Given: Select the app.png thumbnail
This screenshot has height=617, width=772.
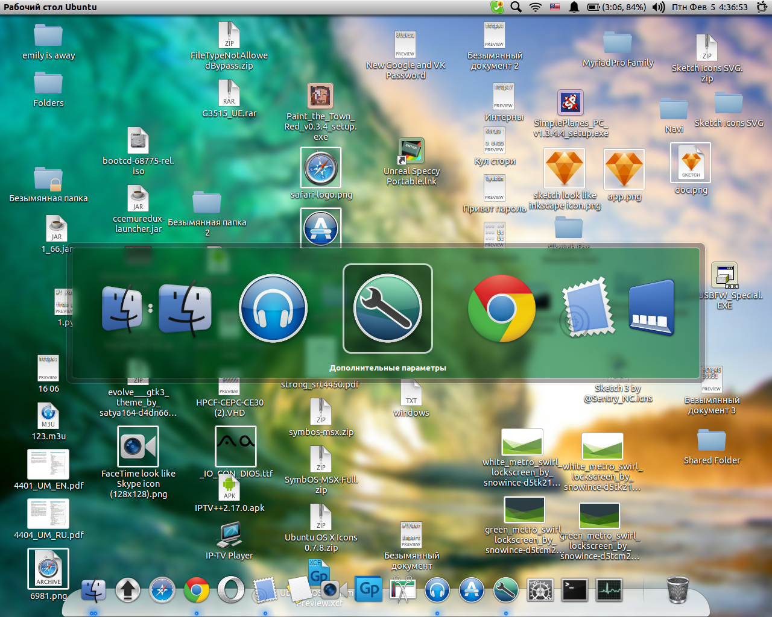Looking at the screenshot, I should pyautogui.click(x=624, y=169).
